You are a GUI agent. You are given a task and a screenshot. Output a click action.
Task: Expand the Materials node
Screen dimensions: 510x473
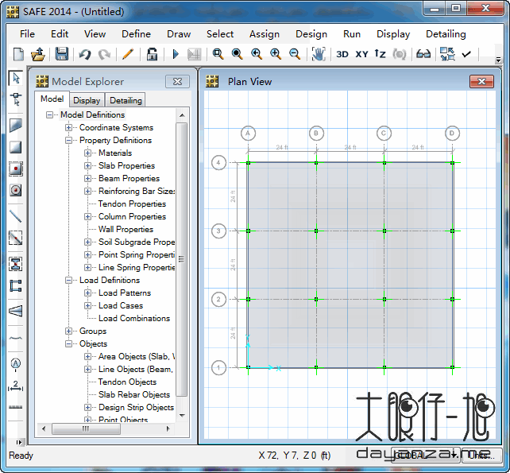pyautogui.click(x=87, y=153)
